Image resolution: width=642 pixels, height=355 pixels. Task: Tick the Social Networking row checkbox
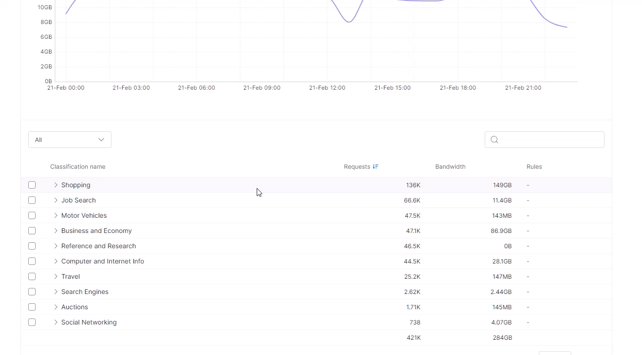click(x=32, y=322)
